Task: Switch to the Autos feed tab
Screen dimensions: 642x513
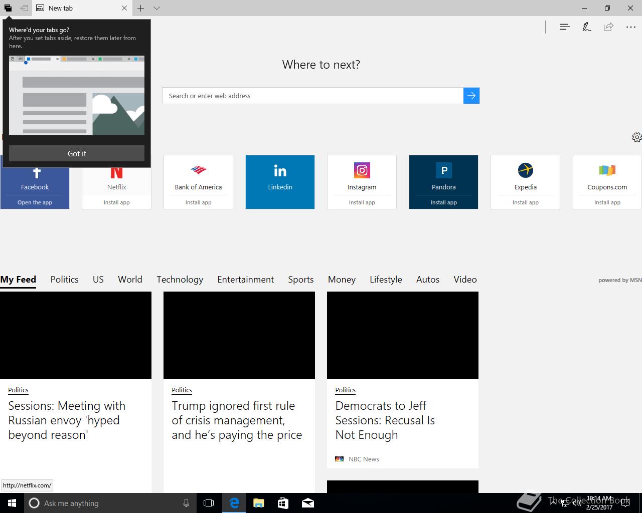Action: [428, 280]
